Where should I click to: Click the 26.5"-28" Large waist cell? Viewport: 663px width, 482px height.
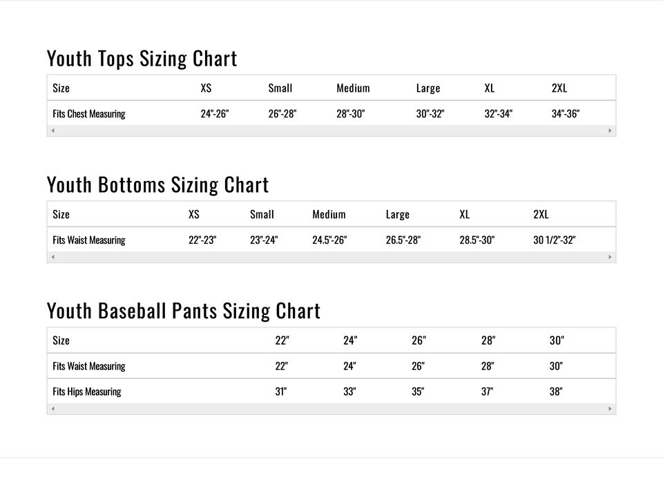click(x=403, y=240)
